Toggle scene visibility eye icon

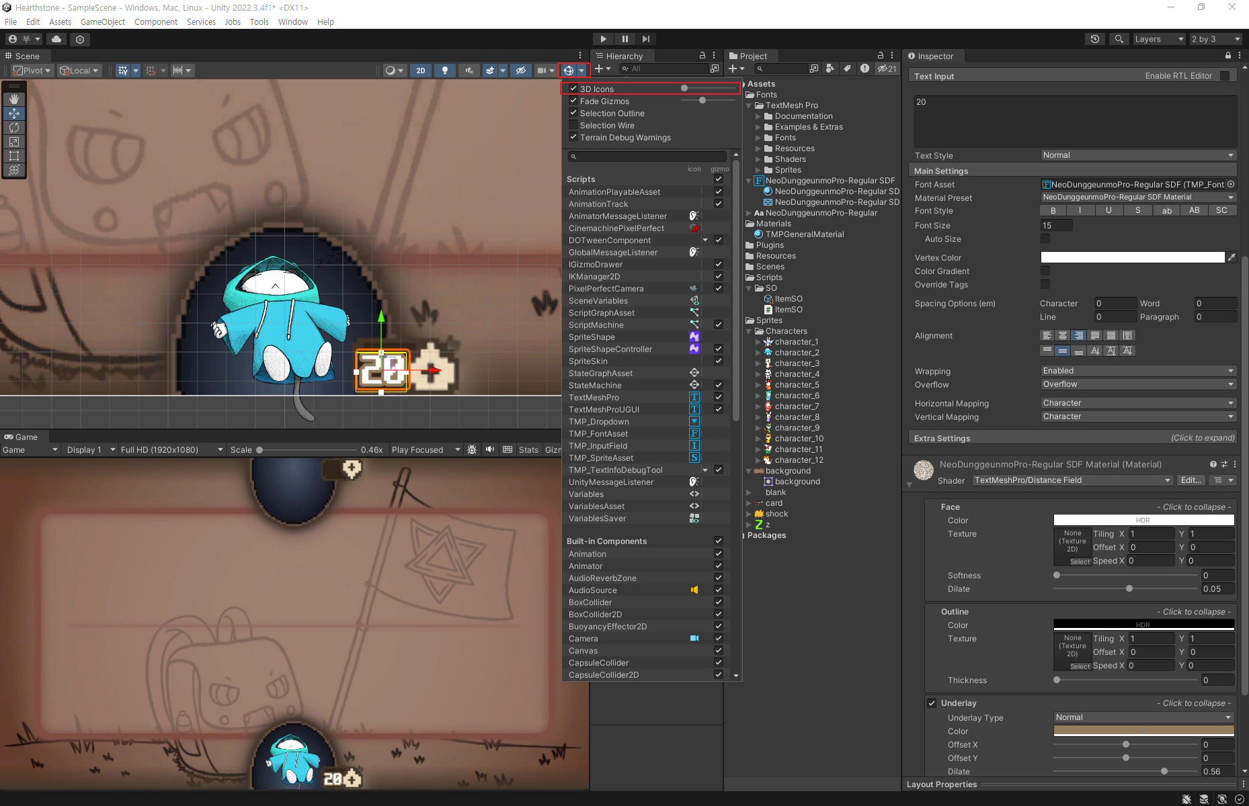(x=520, y=71)
